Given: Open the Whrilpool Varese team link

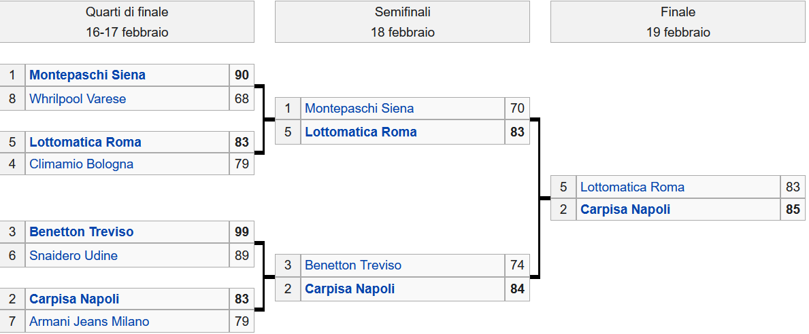Looking at the screenshot, I should (x=78, y=99).
